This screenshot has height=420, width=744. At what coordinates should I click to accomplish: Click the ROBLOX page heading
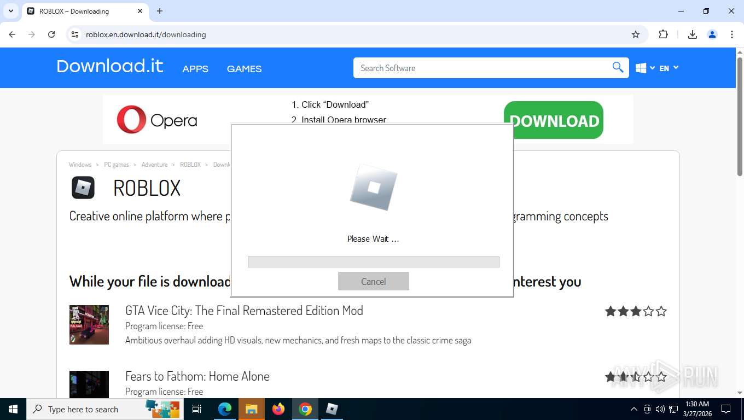point(147,188)
